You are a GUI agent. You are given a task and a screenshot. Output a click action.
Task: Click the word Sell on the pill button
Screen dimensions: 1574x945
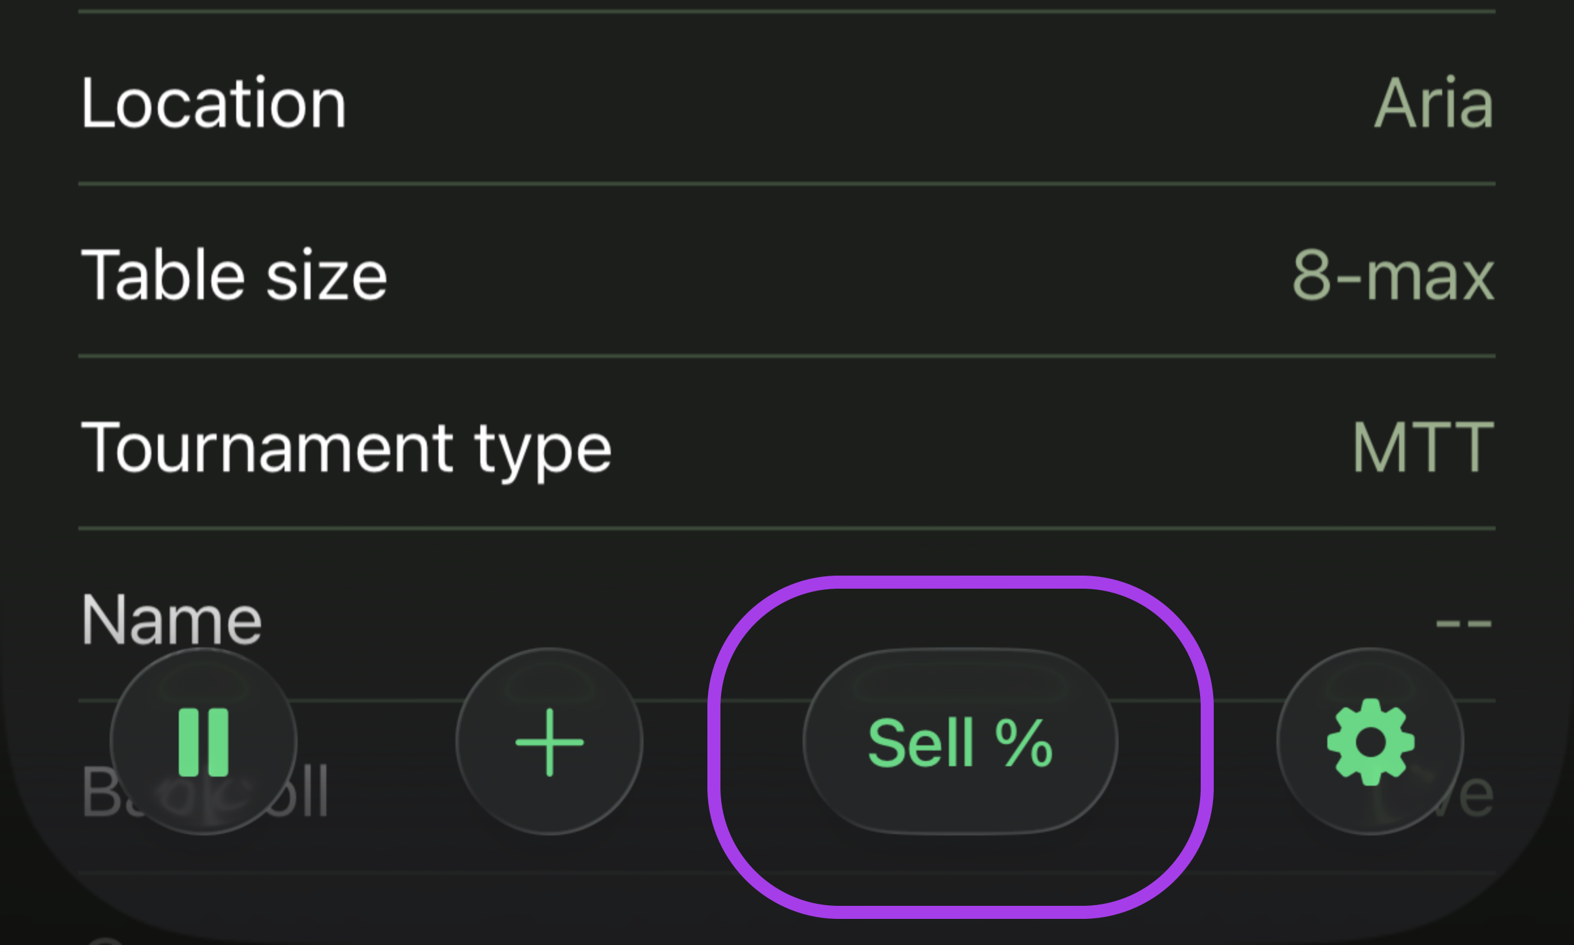pyautogui.click(x=920, y=743)
